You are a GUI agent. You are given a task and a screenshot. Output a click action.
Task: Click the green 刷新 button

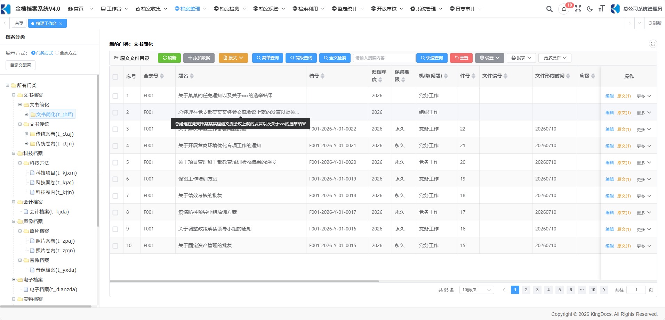(x=169, y=58)
